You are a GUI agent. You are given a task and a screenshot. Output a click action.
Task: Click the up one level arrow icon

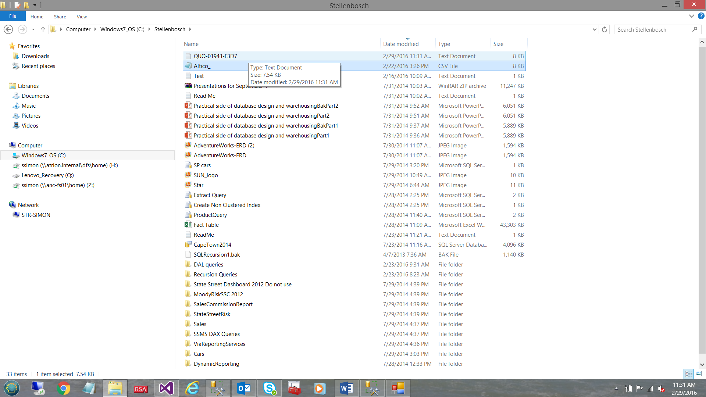click(x=43, y=29)
